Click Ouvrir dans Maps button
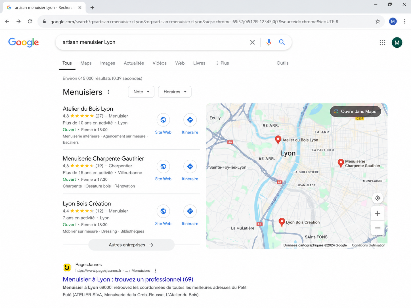411x308 pixels. click(355, 111)
